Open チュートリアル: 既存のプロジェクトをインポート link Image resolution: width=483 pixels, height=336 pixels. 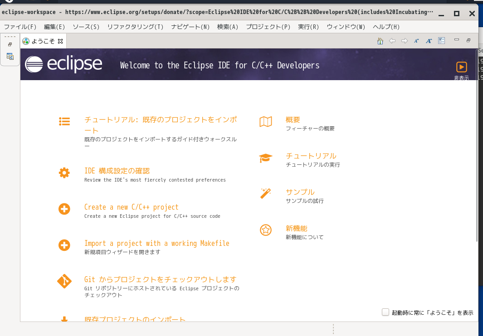pos(161,125)
